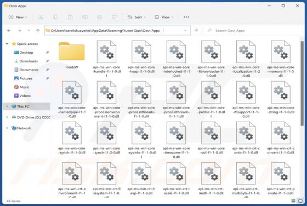Select api-ms-win-core-rtlsupport-l1-1-0.dll file
Viewport: 307px width, 206px height.
246,99
